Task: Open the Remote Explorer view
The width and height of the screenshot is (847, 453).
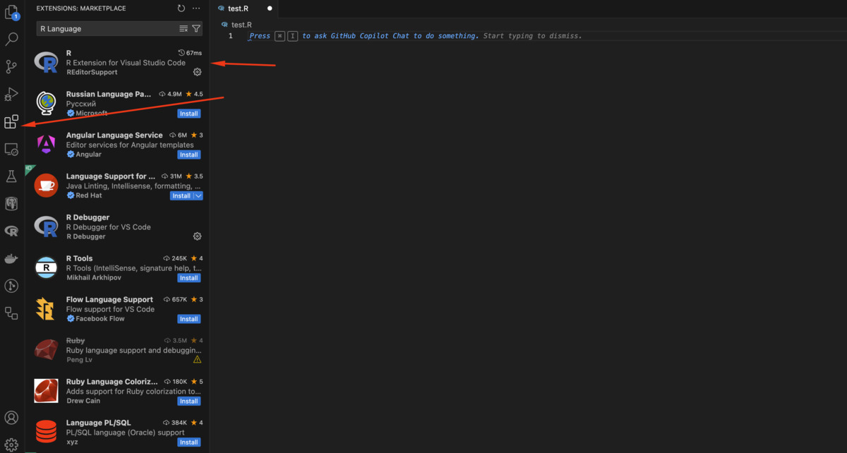Action: [11, 149]
